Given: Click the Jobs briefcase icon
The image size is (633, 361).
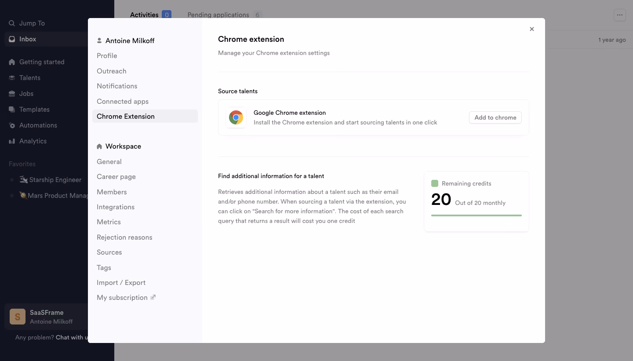Looking at the screenshot, I should click(12, 94).
